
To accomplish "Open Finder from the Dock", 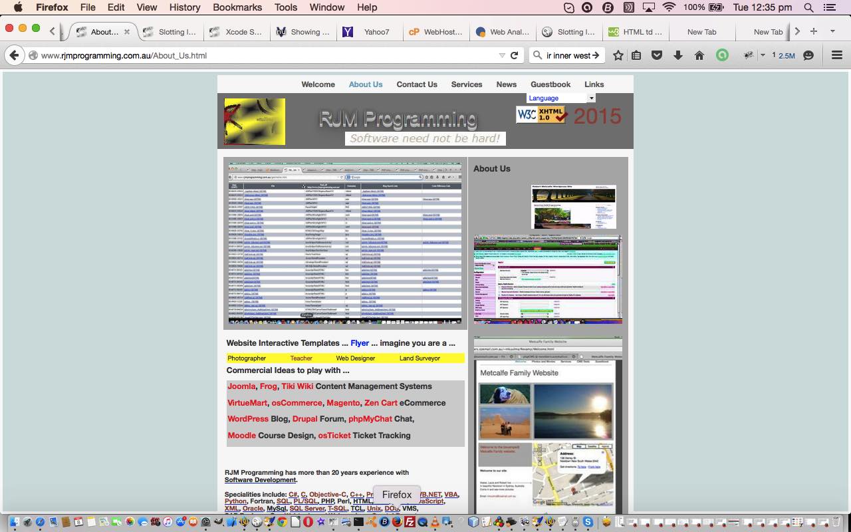I will (x=14, y=523).
